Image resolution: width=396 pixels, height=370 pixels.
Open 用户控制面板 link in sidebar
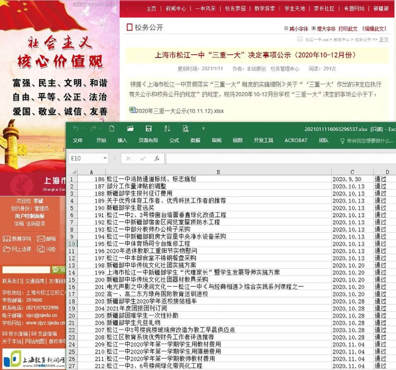(30, 216)
